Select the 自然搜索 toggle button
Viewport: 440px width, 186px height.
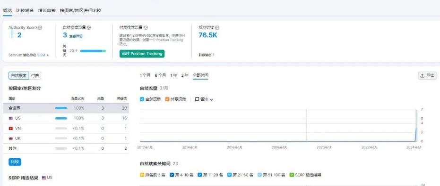pos(19,75)
